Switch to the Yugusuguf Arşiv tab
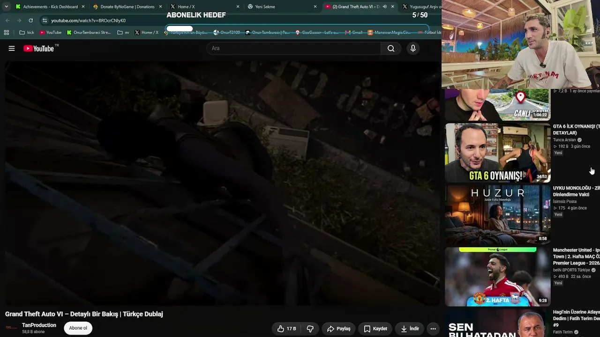The height and width of the screenshot is (337, 600). 421,7
